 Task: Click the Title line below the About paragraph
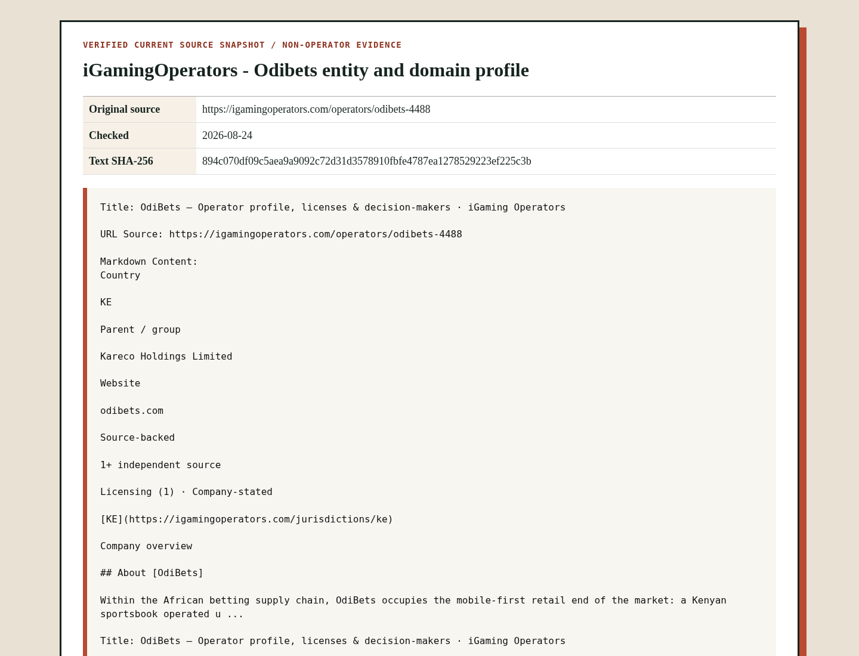333,640
